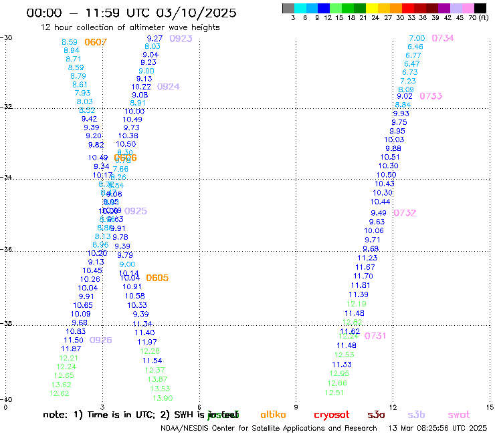This screenshot has width=495, height=434.
Task: Click the wave height value 12.95
Action: pyautogui.click(x=339, y=373)
